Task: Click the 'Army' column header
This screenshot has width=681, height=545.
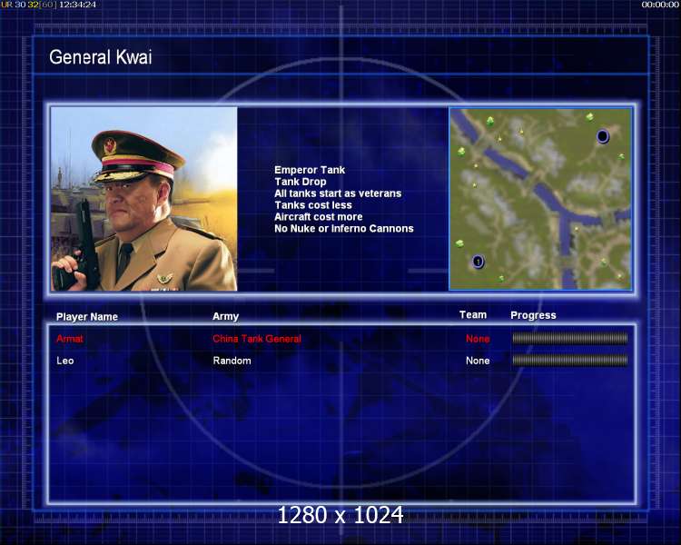Action: click(x=225, y=316)
